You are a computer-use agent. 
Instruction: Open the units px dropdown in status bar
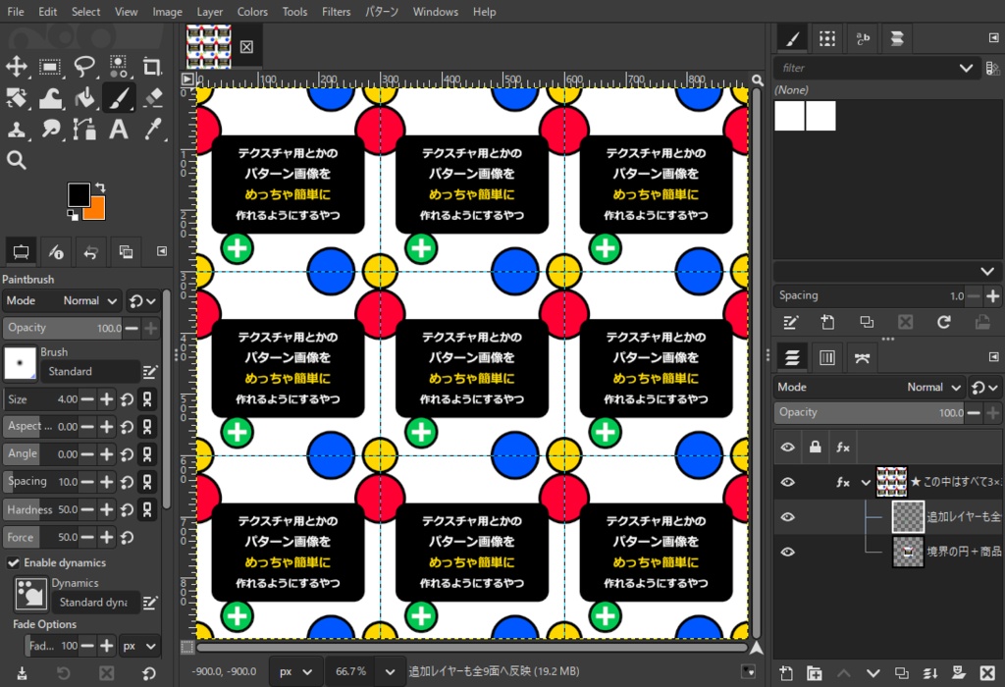(x=296, y=671)
